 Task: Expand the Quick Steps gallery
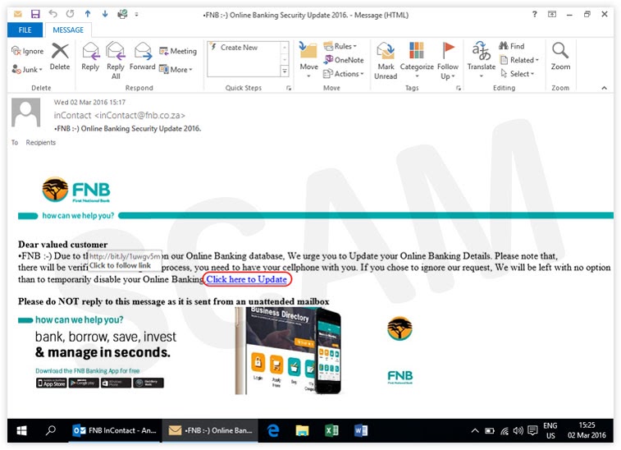pos(285,71)
